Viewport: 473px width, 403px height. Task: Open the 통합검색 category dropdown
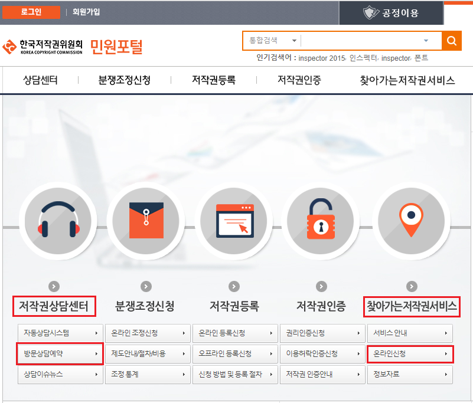coord(272,41)
